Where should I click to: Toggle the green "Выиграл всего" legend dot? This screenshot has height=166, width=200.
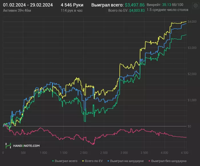point(53,161)
